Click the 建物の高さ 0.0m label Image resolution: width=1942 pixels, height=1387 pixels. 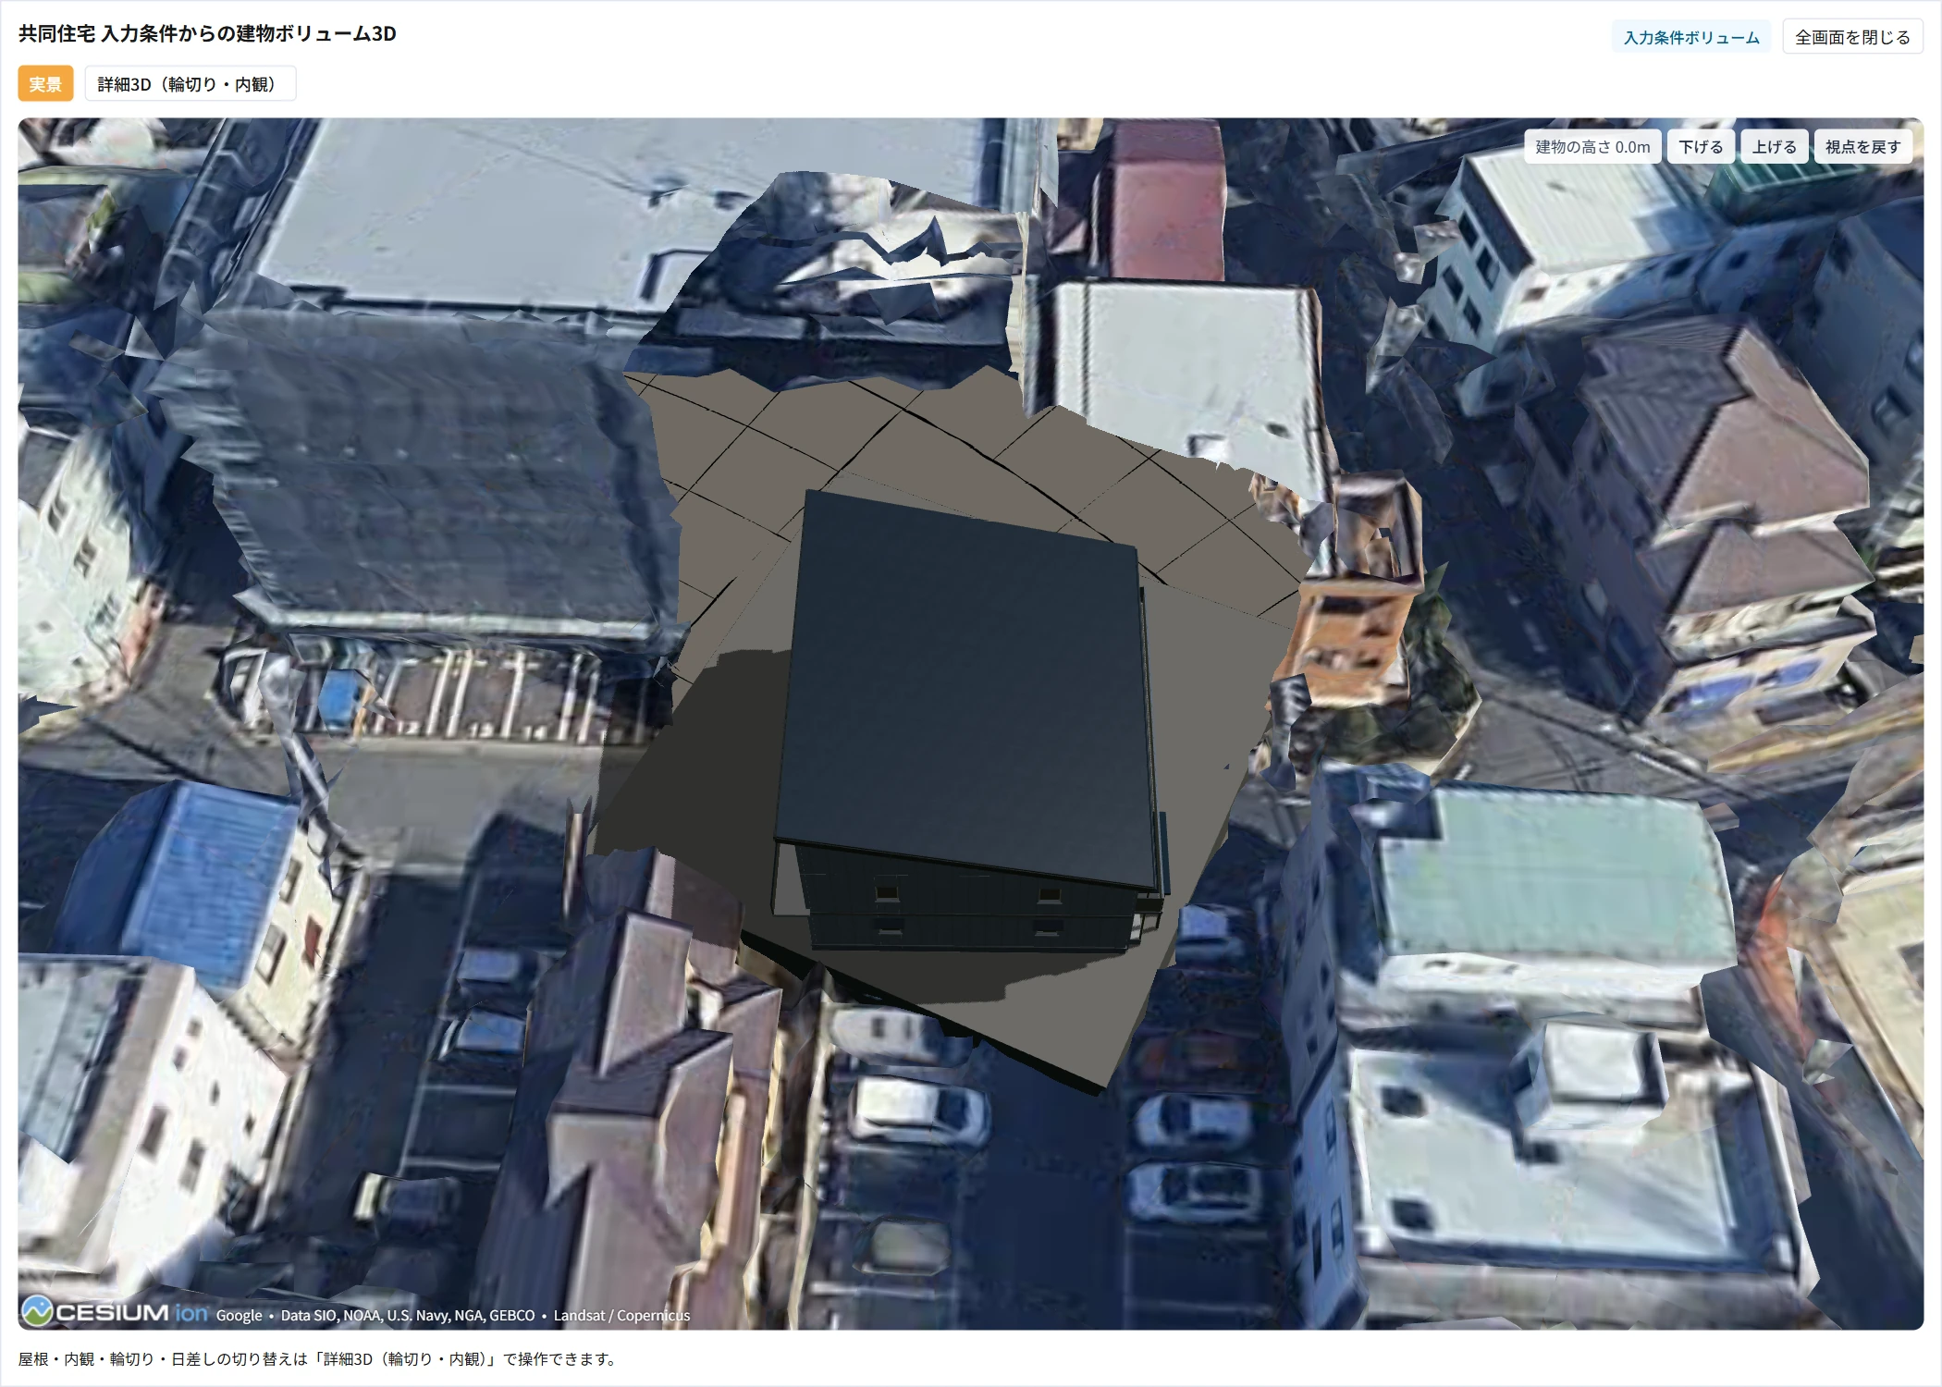[1592, 147]
